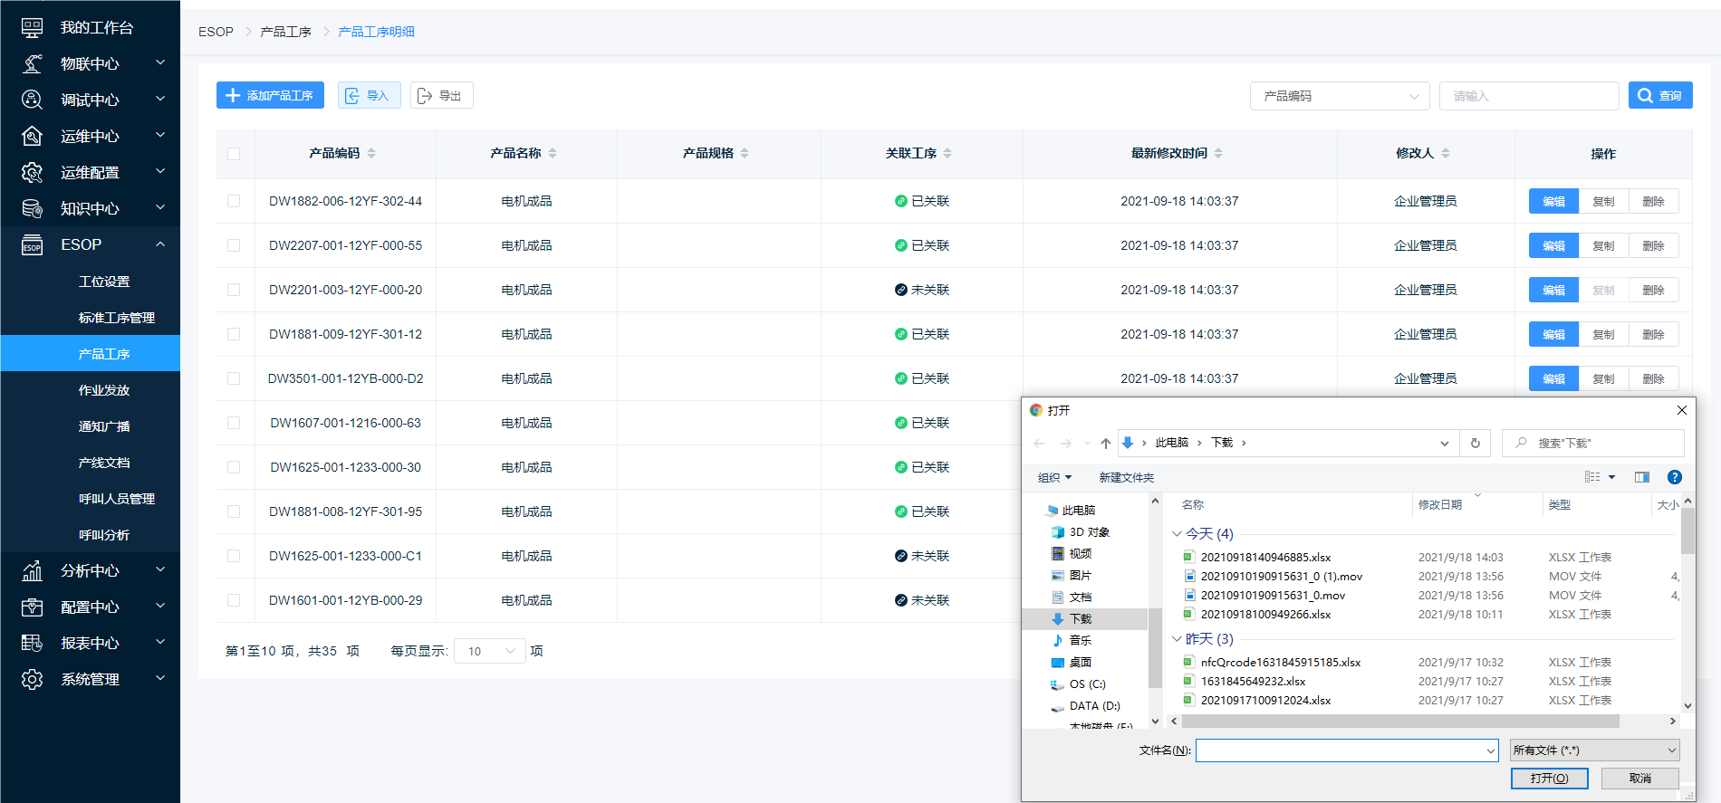Toggle the preview pane icon

click(1641, 477)
